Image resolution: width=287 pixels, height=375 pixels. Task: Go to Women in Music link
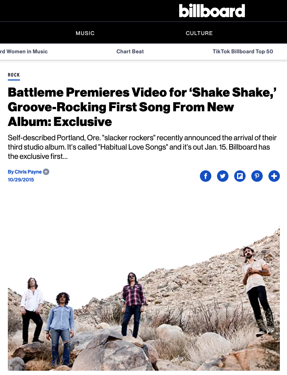click(x=24, y=52)
